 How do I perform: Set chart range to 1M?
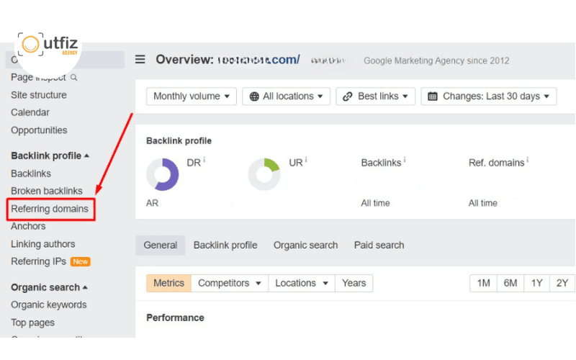[483, 283]
